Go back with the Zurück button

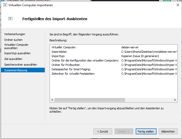(103, 132)
